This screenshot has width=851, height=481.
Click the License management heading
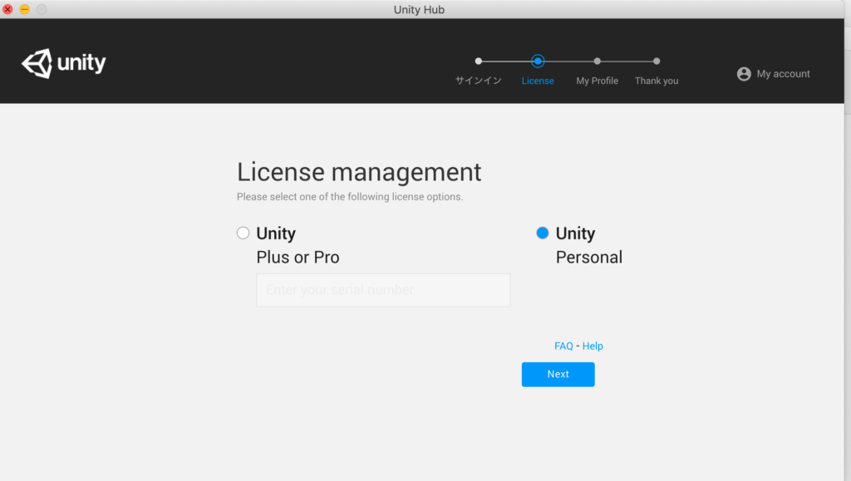coord(359,172)
